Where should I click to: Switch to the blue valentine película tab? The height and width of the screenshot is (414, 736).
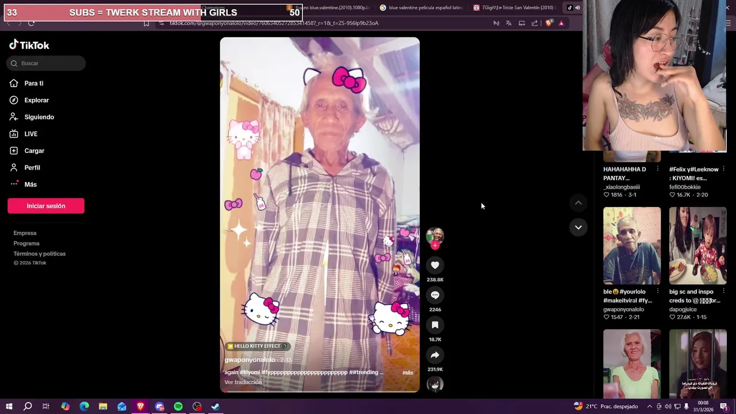tap(421, 7)
